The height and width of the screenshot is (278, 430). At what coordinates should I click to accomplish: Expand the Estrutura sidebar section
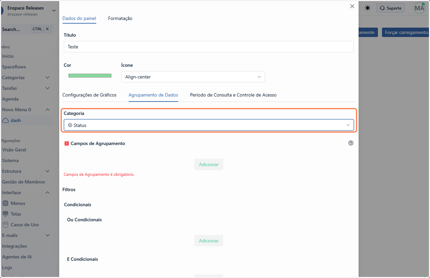pos(47,171)
